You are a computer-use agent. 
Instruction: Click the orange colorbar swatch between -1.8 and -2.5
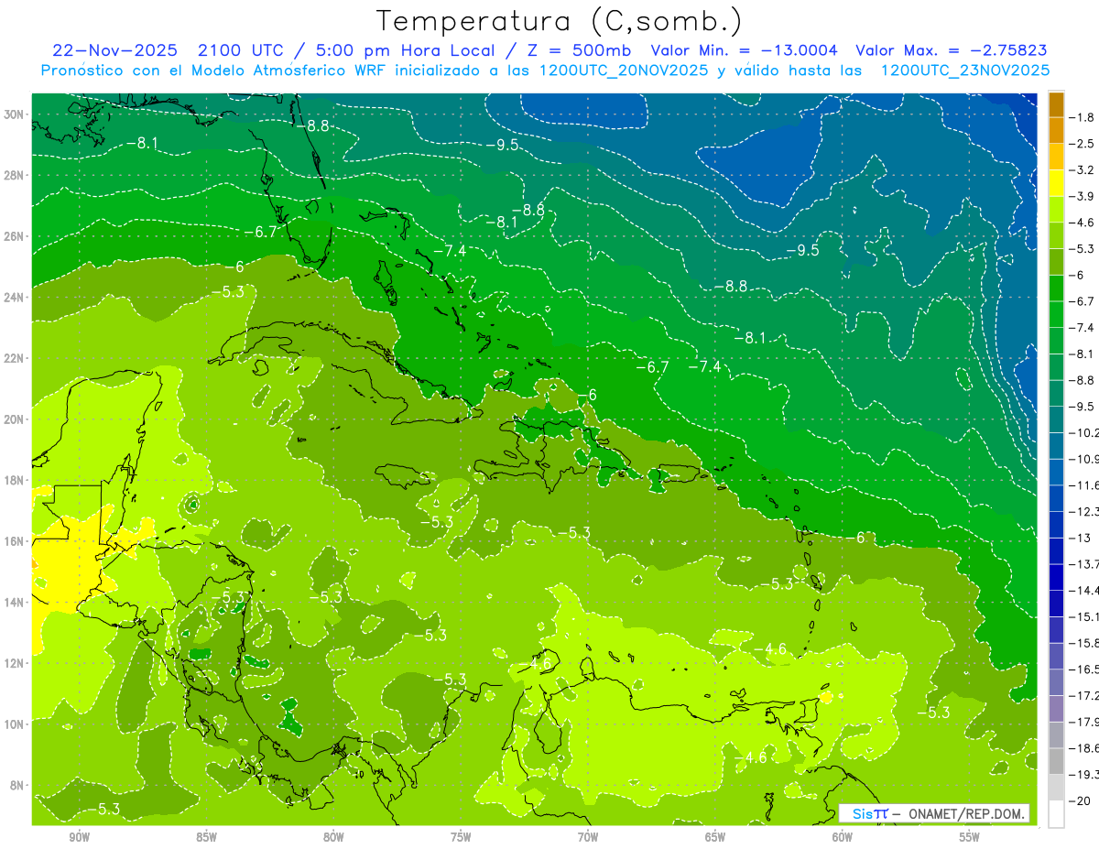pyautogui.click(x=1056, y=131)
